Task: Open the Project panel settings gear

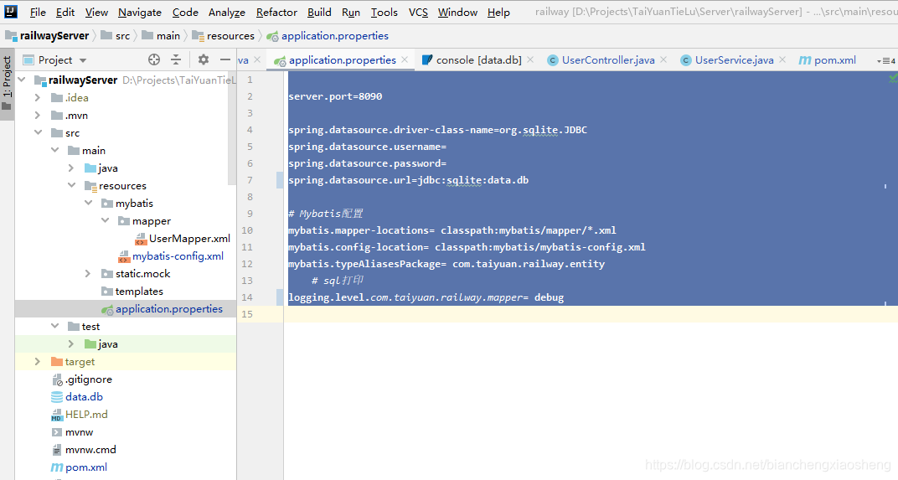Action: pyautogui.click(x=204, y=59)
